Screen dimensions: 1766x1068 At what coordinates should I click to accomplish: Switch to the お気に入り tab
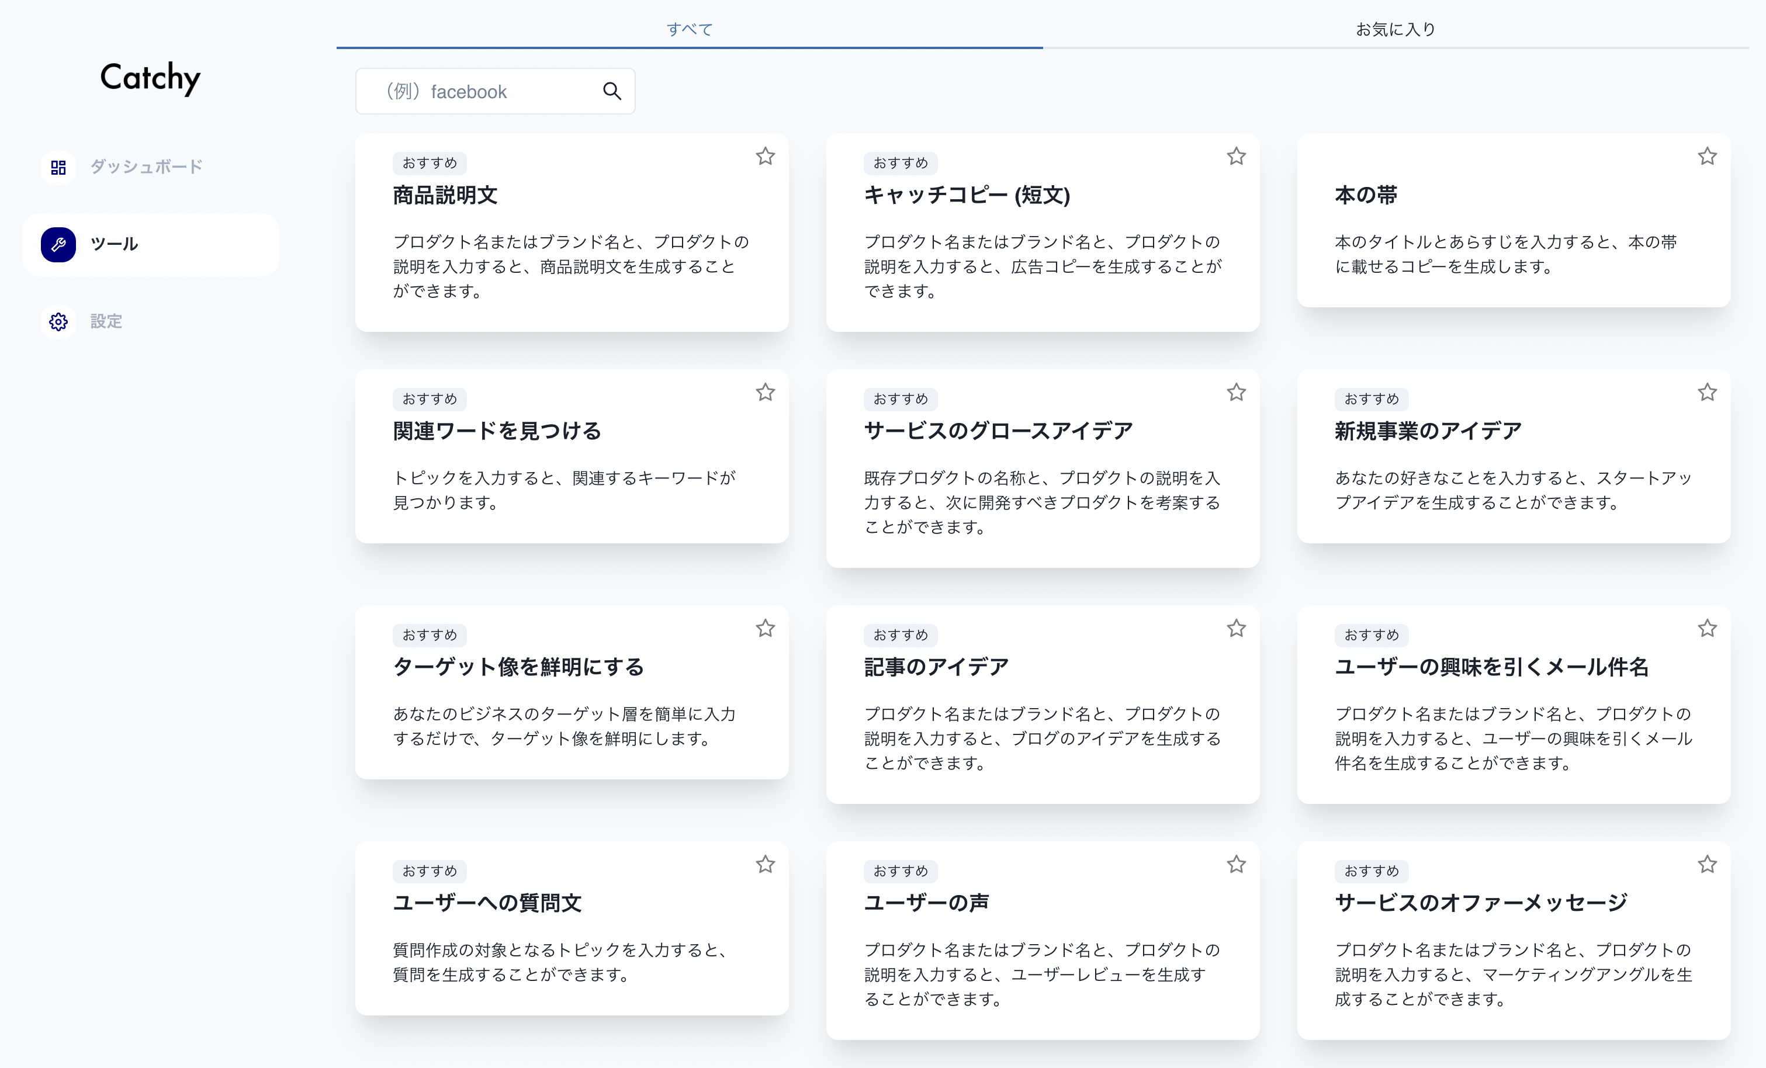tap(1395, 29)
